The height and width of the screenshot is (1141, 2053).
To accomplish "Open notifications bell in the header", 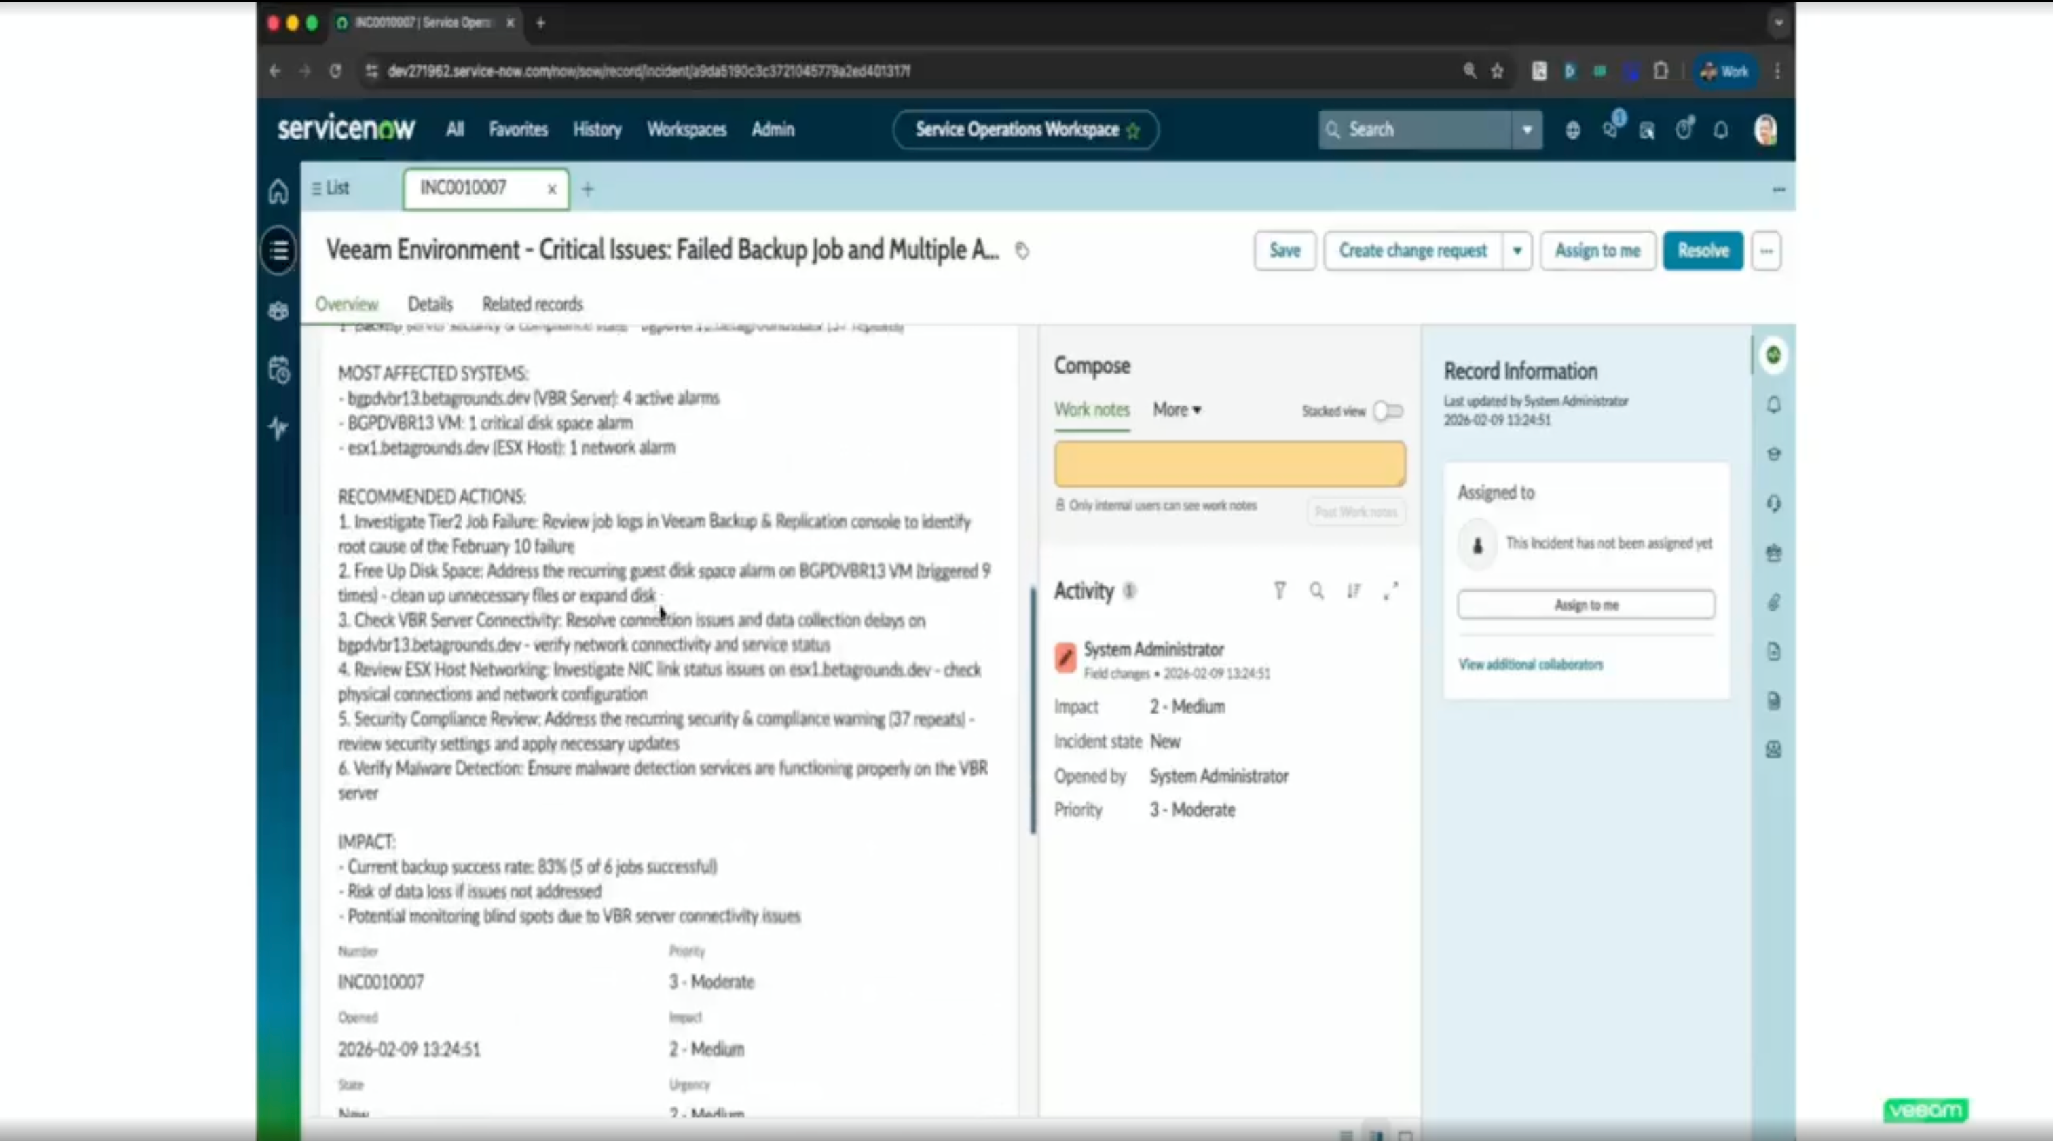I will [1720, 130].
